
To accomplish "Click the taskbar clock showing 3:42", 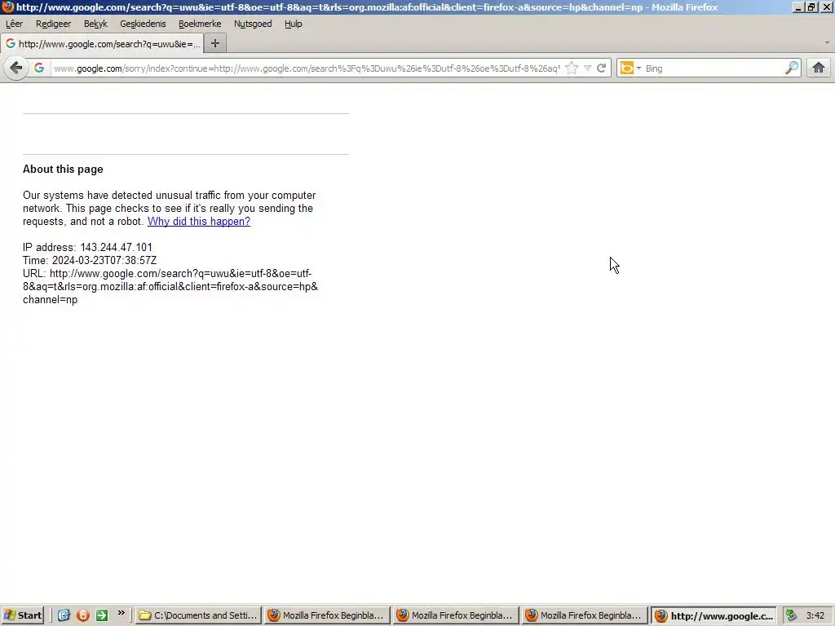I will pyautogui.click(x=815, y=615).
